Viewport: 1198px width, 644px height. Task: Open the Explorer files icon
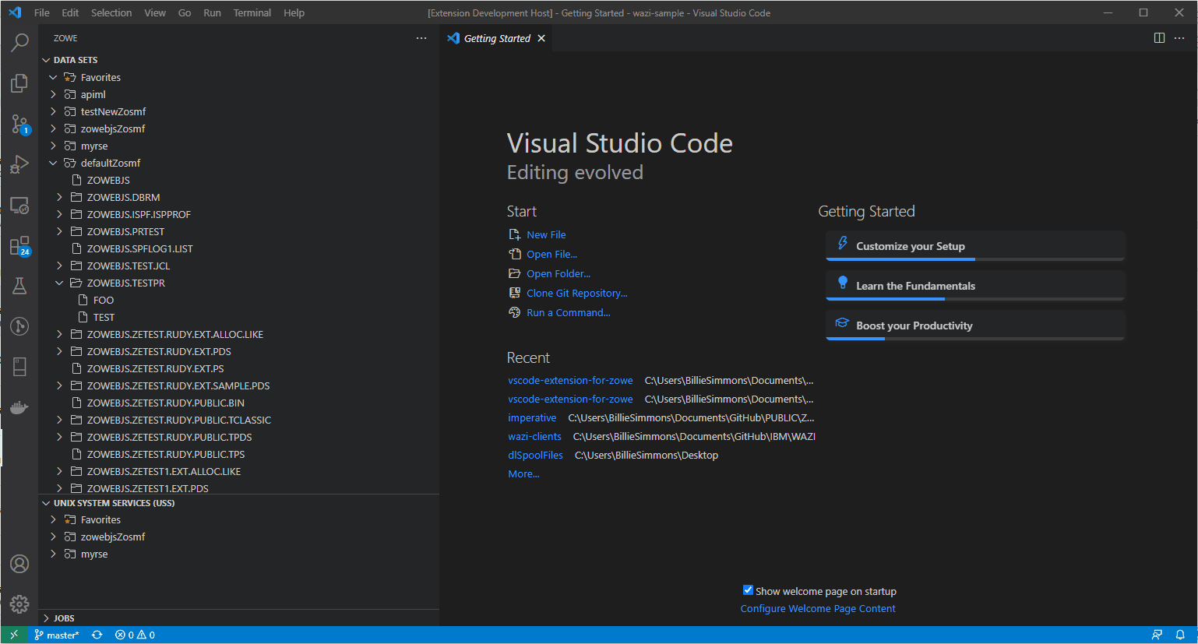(19, 83)
